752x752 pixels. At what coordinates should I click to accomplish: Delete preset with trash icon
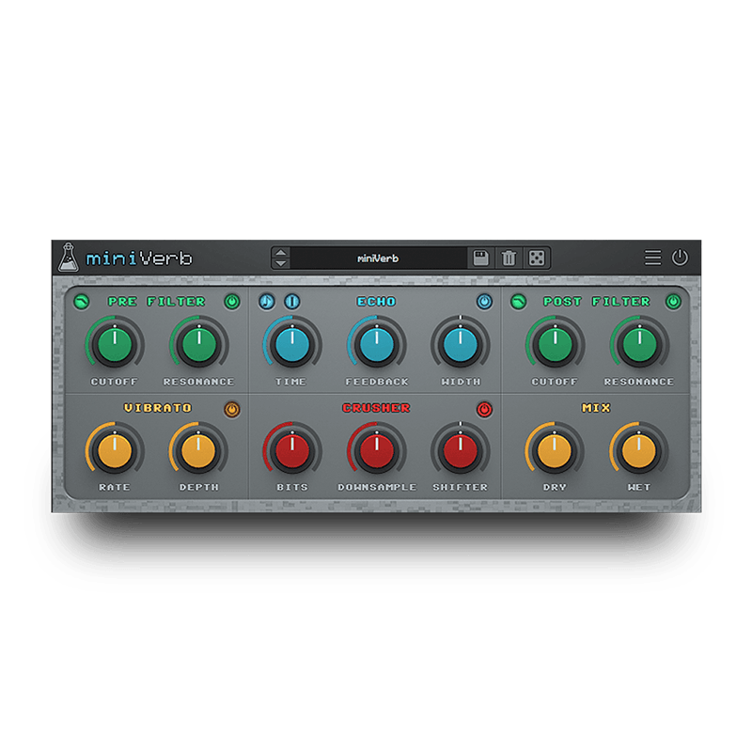(509, 258)
